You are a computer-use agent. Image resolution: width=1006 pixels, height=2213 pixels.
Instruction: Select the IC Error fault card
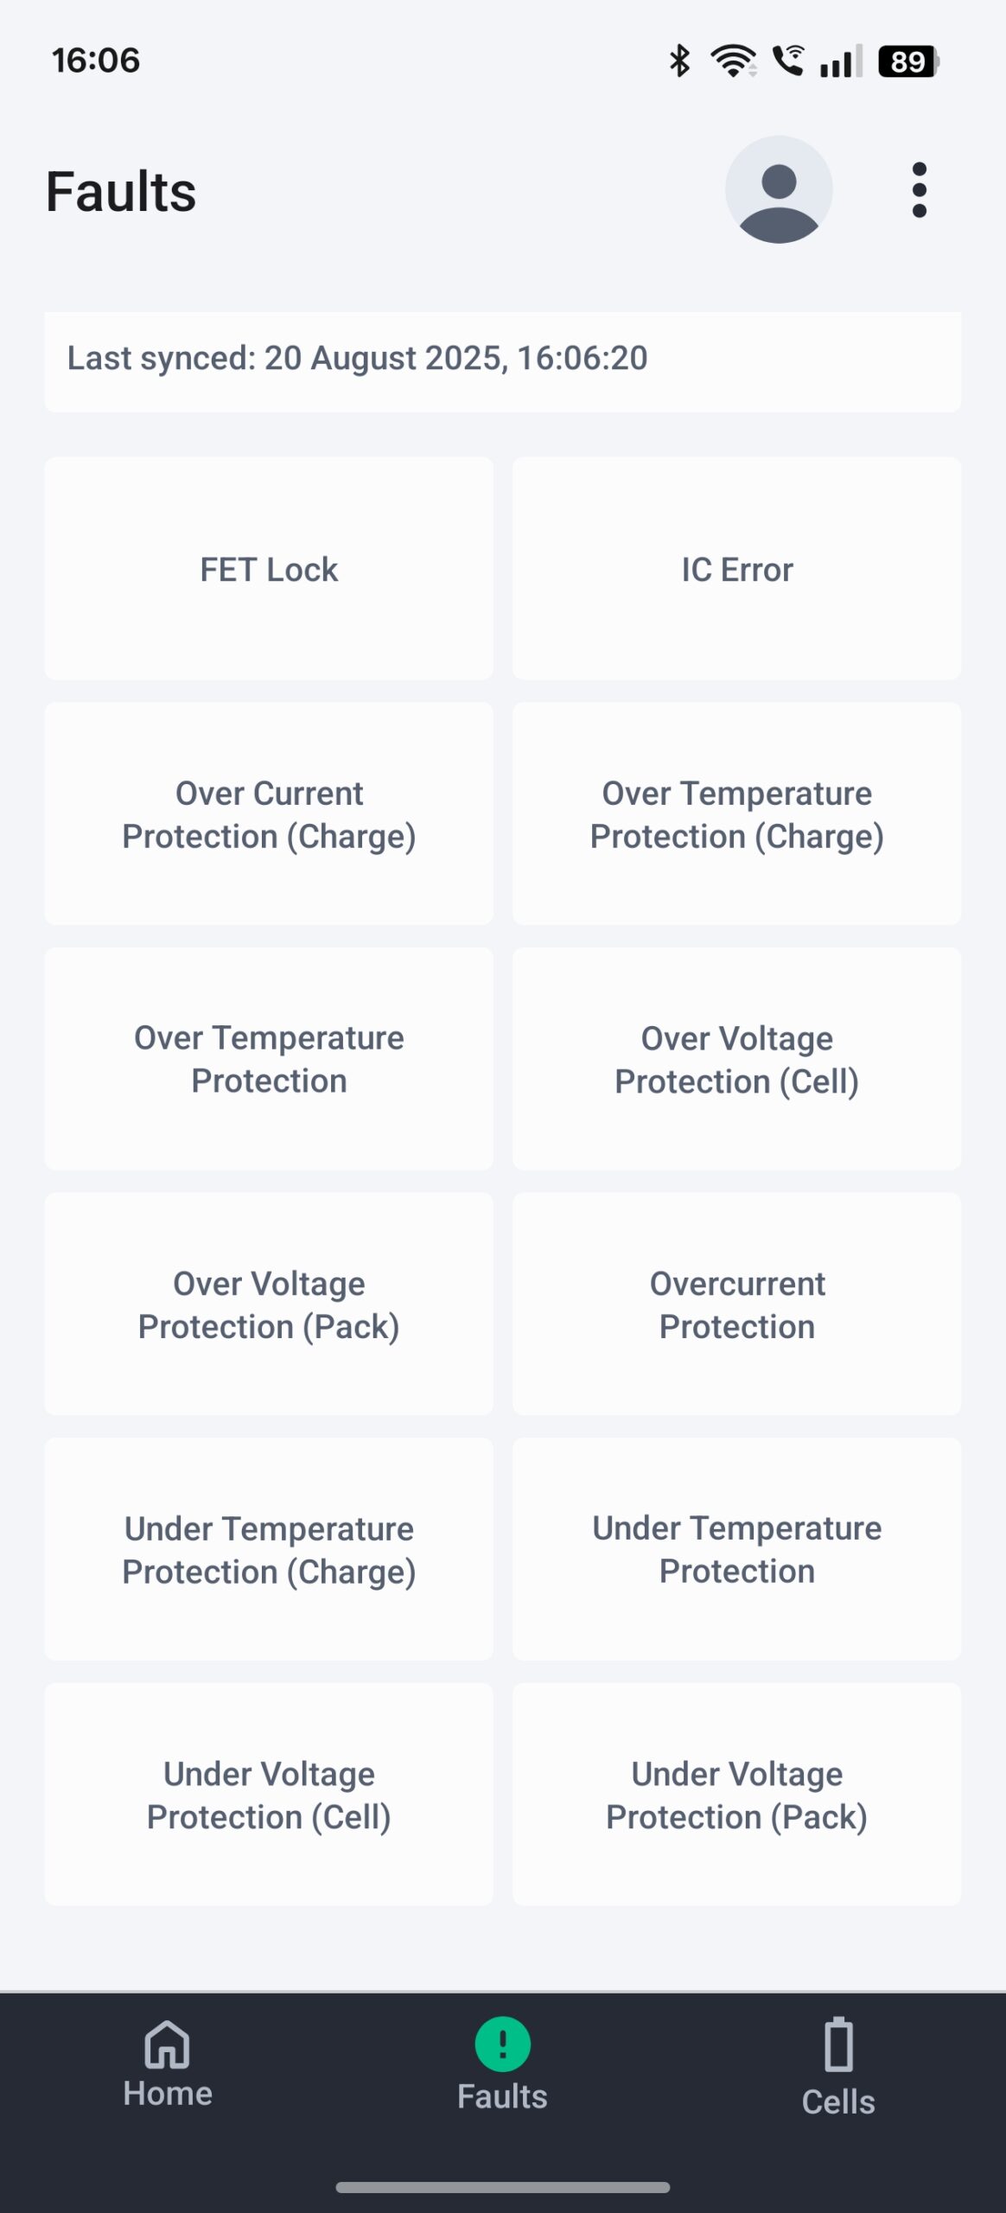(736, 569)
